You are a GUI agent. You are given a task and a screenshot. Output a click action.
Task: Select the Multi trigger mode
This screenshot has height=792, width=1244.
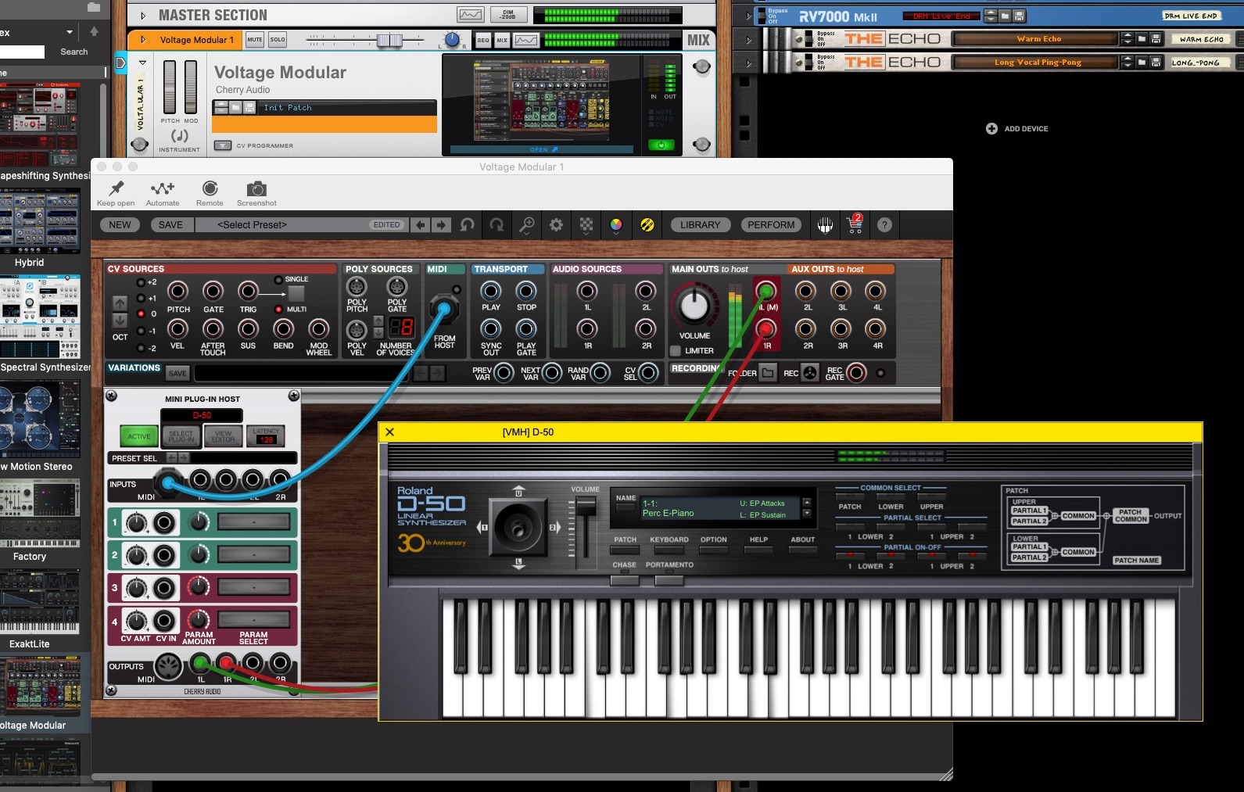pos(278,309)
